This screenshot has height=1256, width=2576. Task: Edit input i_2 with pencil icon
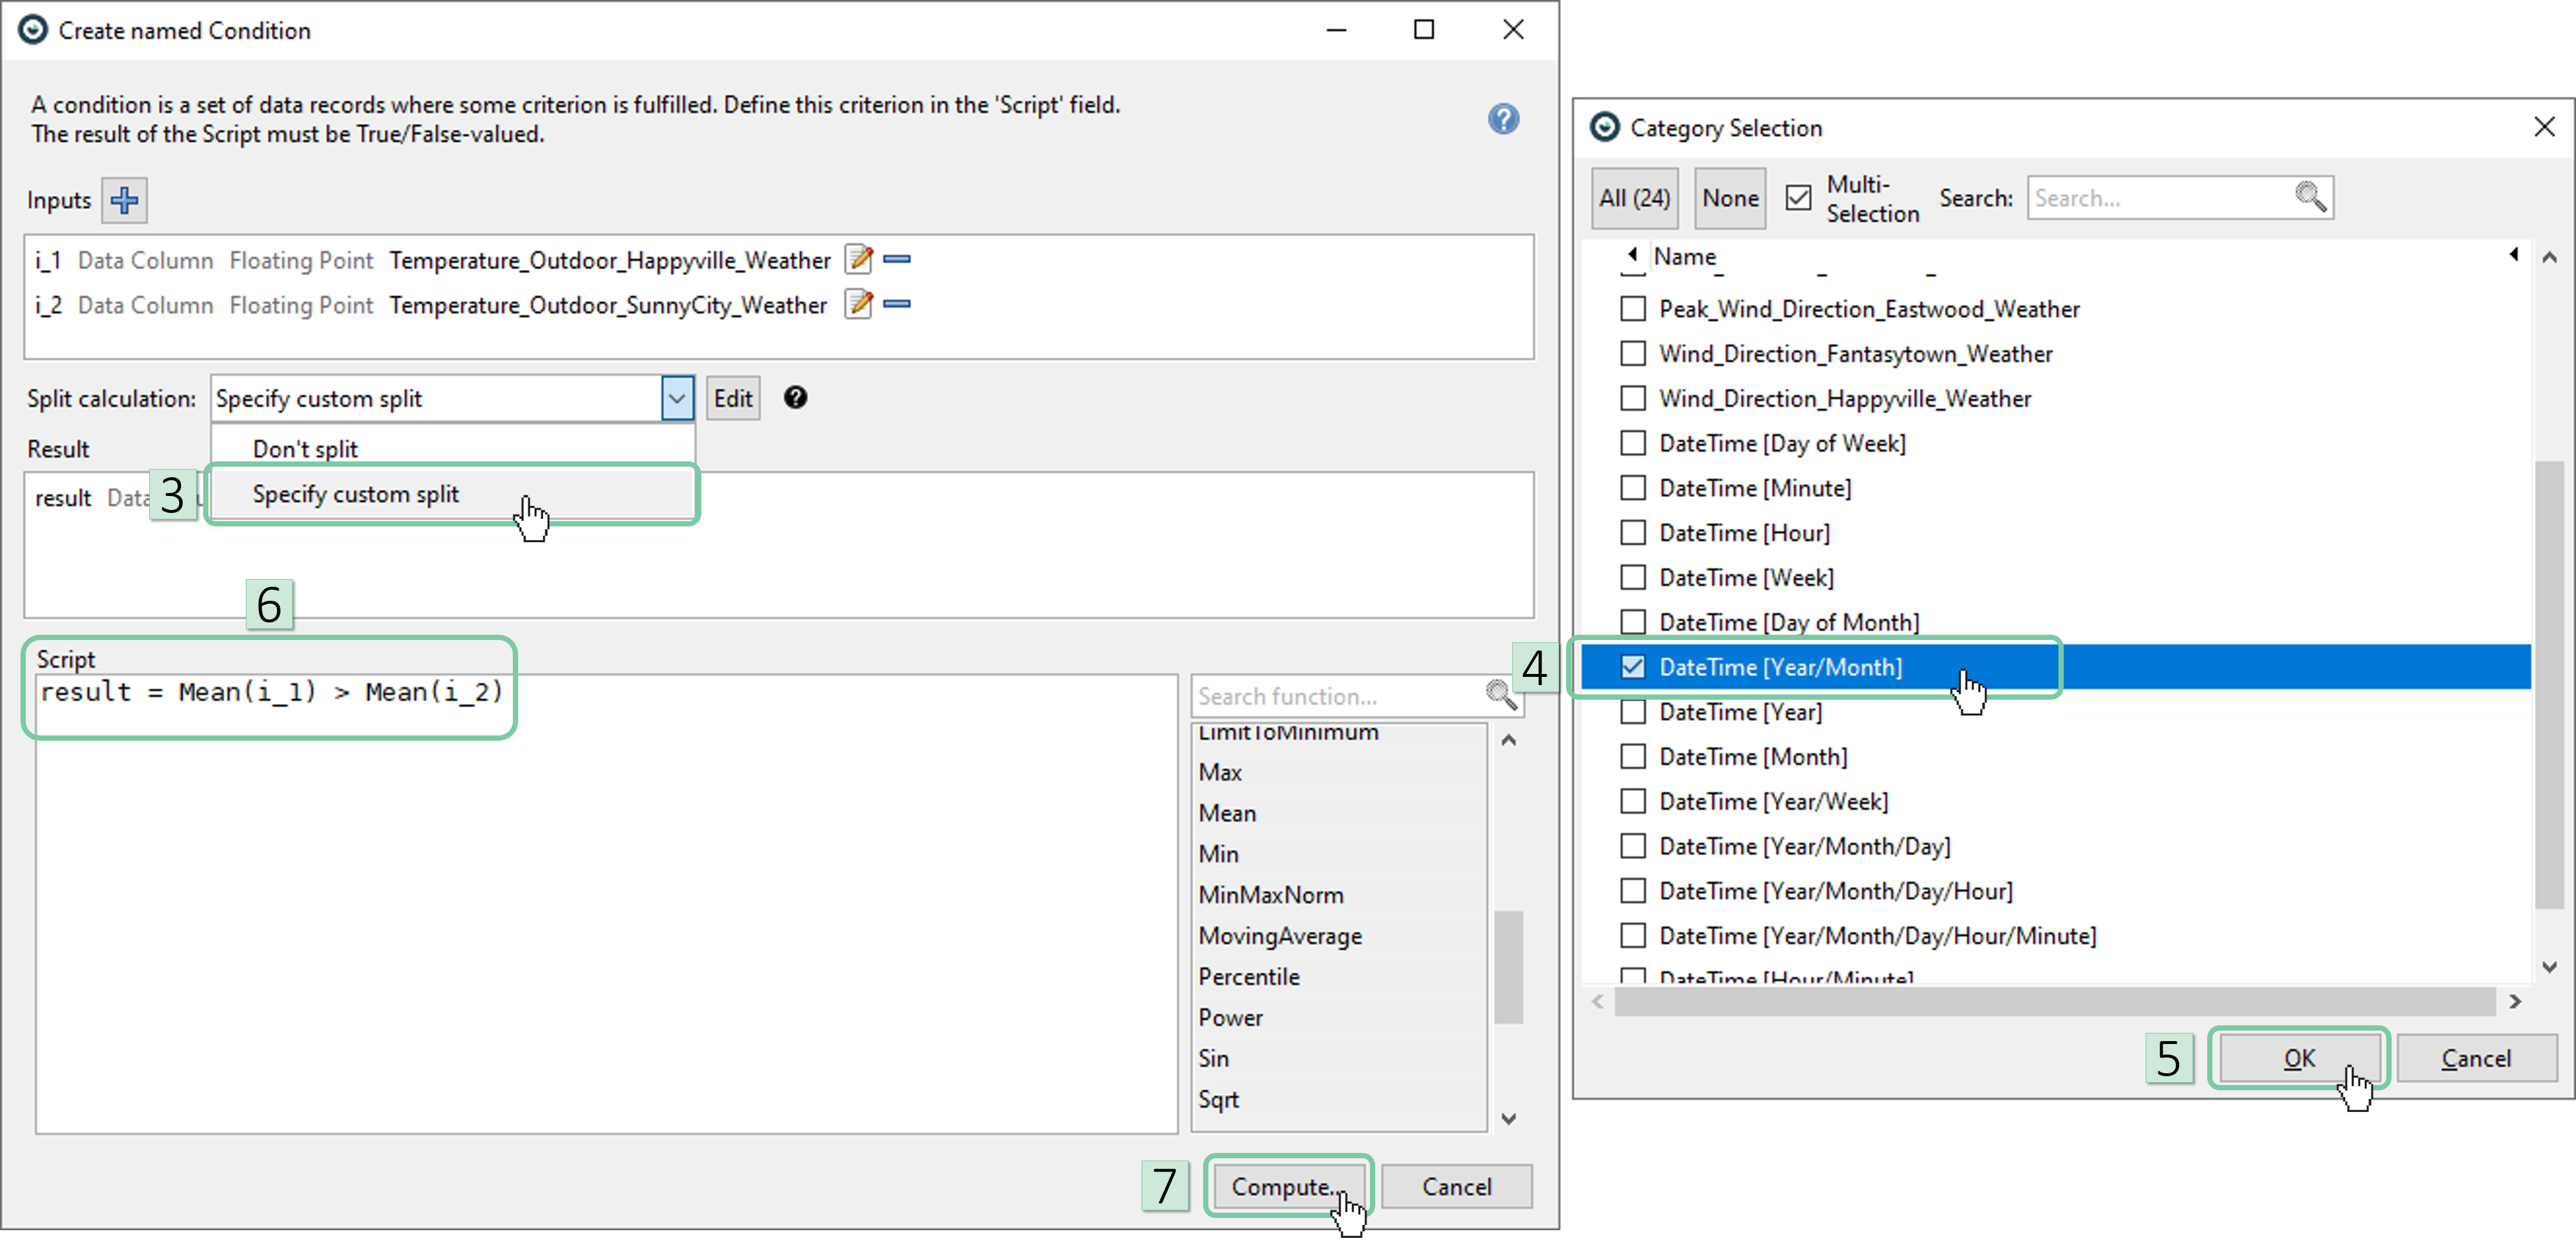coord(858,304)
